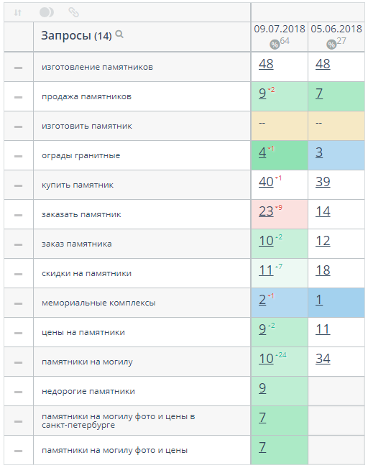Open position 34 link for памятники на могилу
Screen dimensions: 368x468
323,359
